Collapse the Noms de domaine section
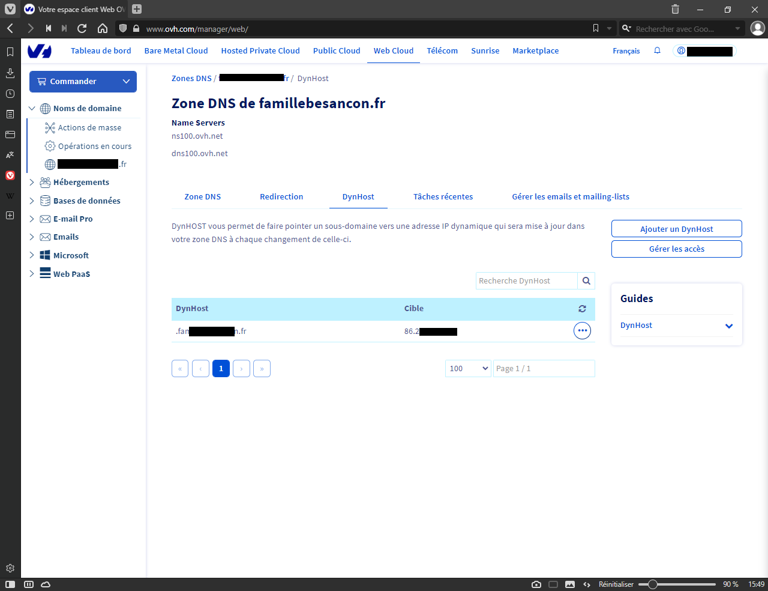Viewport: 768px width, 591px height. pos(32,109)
